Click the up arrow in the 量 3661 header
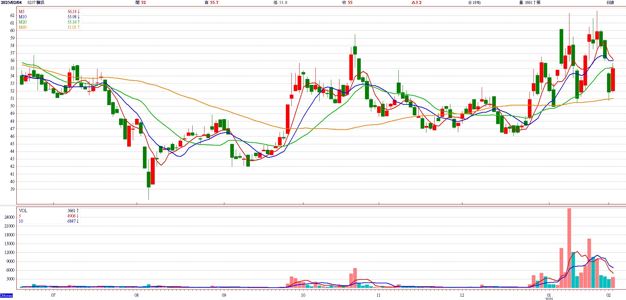The width and height of the screenshot is (626, 300). (x=535, y=3)
